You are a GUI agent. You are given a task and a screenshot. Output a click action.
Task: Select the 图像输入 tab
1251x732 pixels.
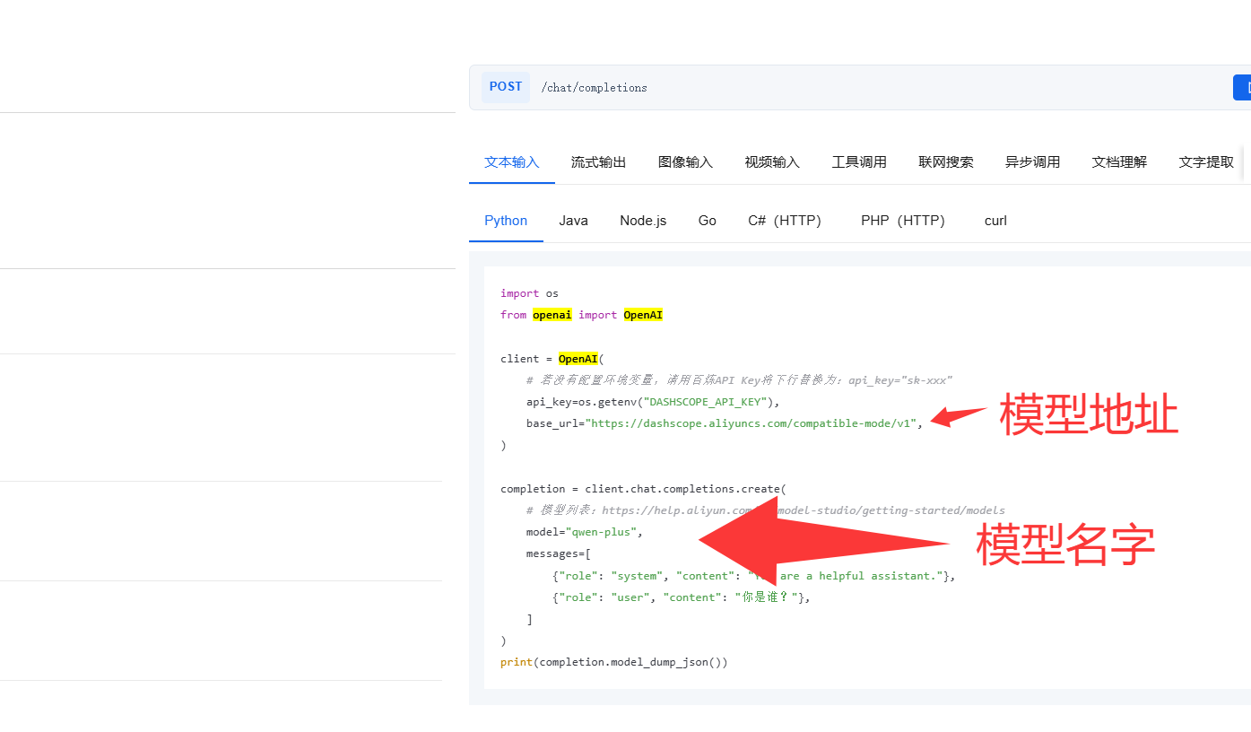(x=685, y=162)
